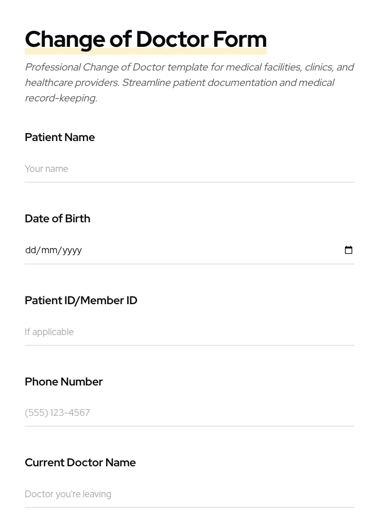This screenshot has height=527, width=379.
Task: Click the word "Doctor" in the form title
Action: [172, 40]
